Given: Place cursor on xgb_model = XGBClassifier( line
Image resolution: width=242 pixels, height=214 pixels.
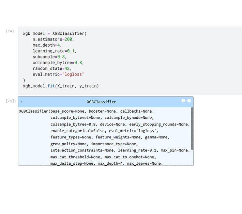Looking at the screenshot, I should tap(55, 34).
